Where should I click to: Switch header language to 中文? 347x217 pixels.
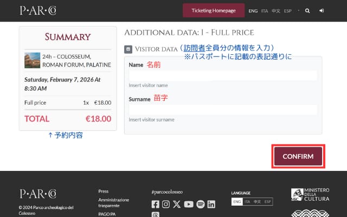[276, 11]
